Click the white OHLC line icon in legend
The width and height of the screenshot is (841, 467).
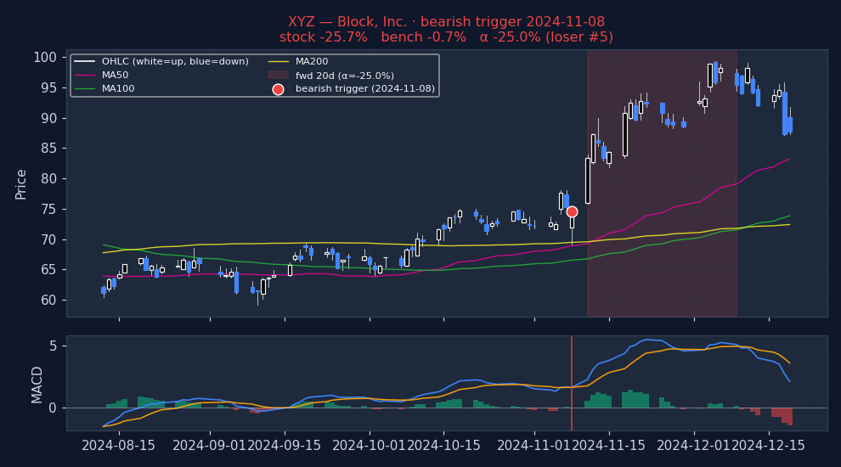(x=84, y=61)
